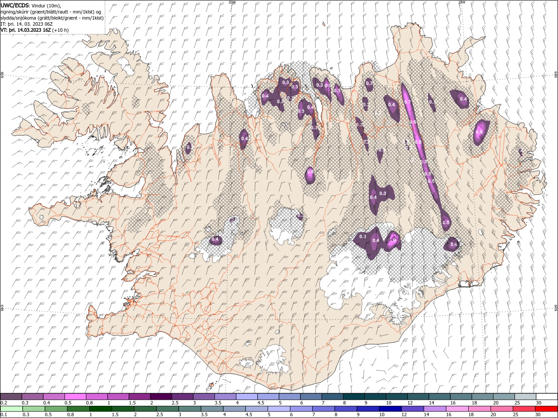Image resolution: width=558 pixels, height=418 pixels.
Task: Click the '20W' longitude label
Action: [x=232, y=2]
